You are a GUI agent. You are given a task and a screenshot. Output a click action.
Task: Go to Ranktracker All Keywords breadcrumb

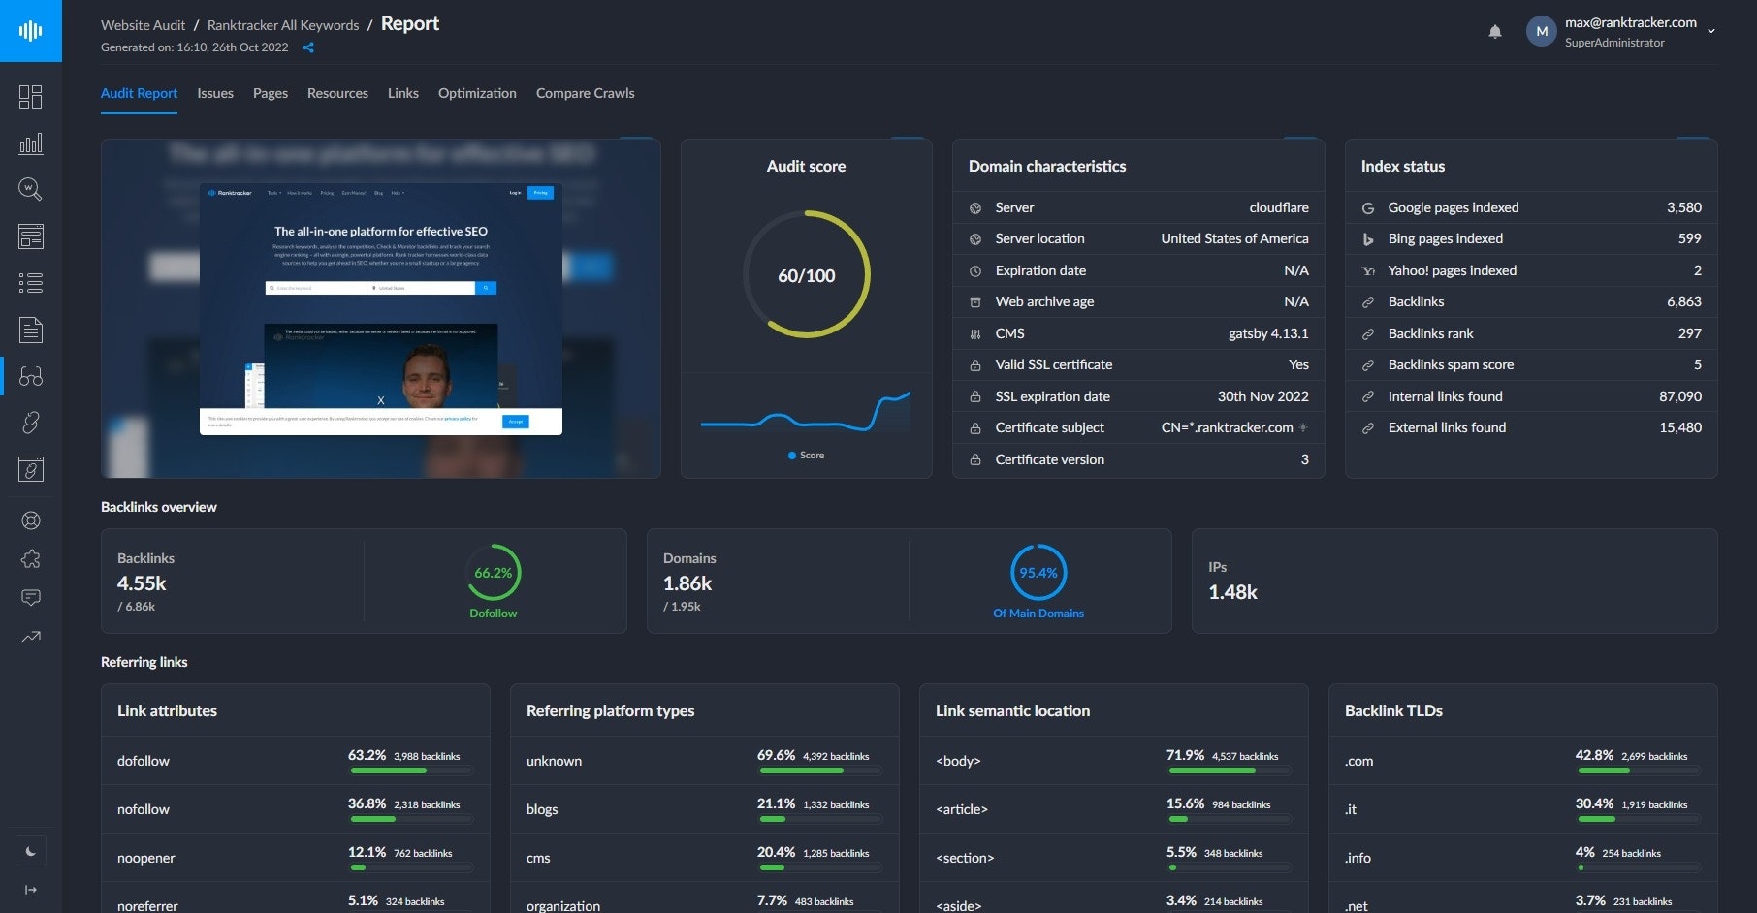(x=283, y=25)
